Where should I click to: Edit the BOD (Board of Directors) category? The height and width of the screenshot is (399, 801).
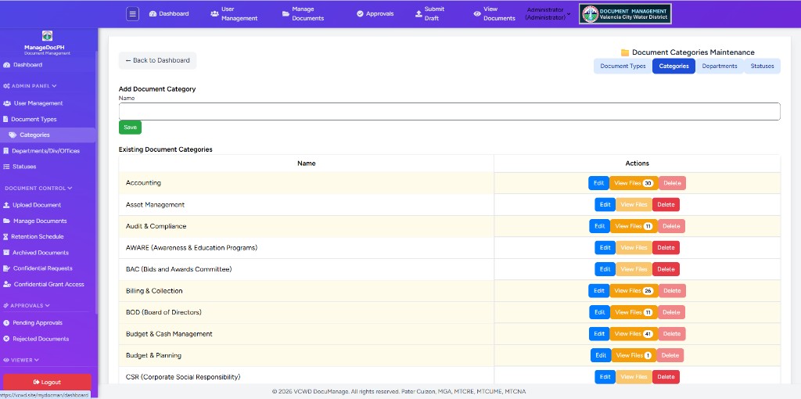pos(600,312)
